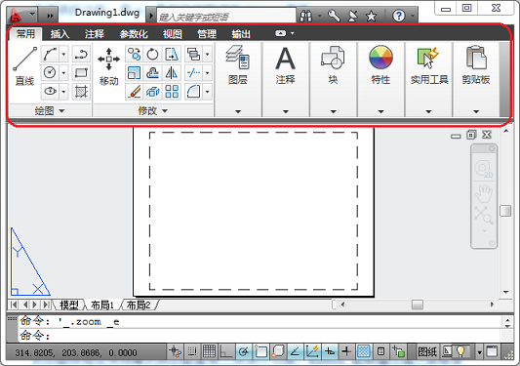This screenshot has width=520, height=366.
Task: Expand the Arc tool dropdown arrow
Action: 63,54
